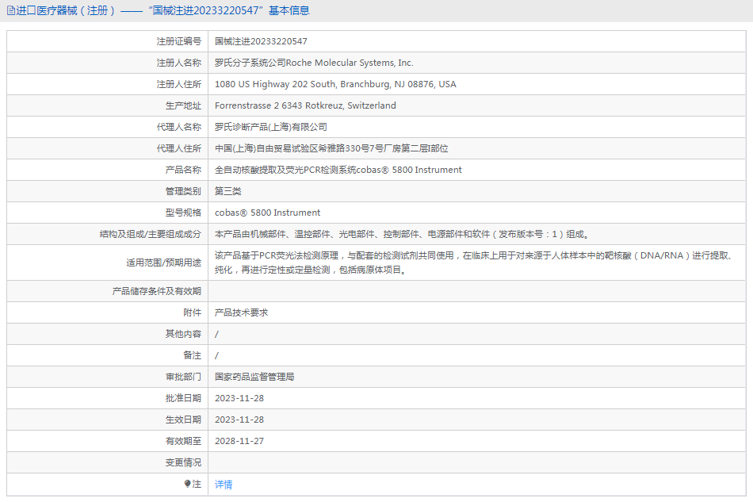753x502 pixels.
Task: Click the 审批部门 label
Action: [x=183, y=377]
